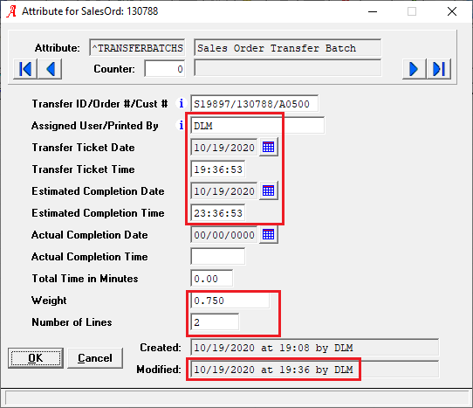473x408 pixels.
Task: Select the Attribute ^TRANSFERBATCHS field
Action: tap(137, 48)
